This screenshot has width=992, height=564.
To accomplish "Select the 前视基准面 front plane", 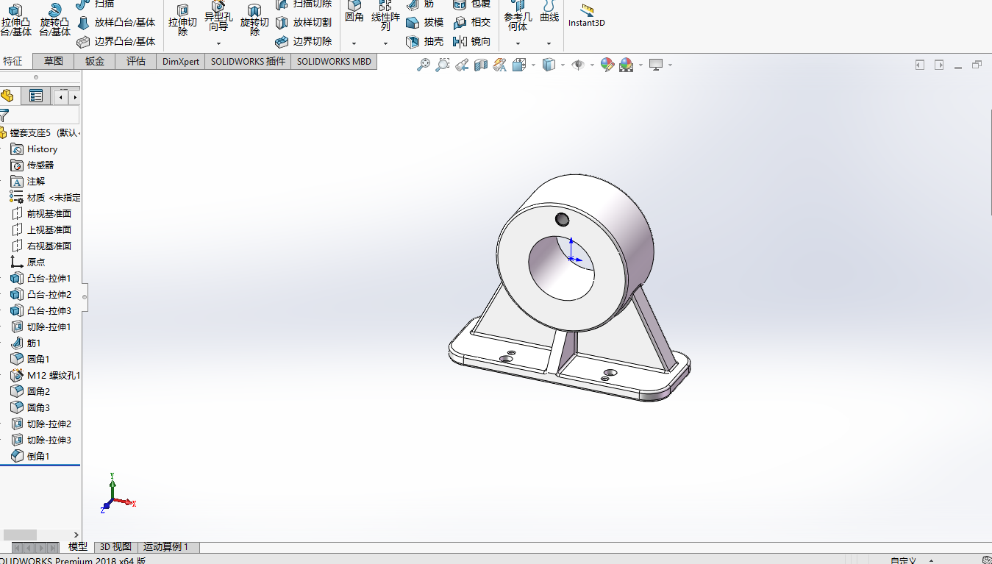I will click(x=41, y=214).
